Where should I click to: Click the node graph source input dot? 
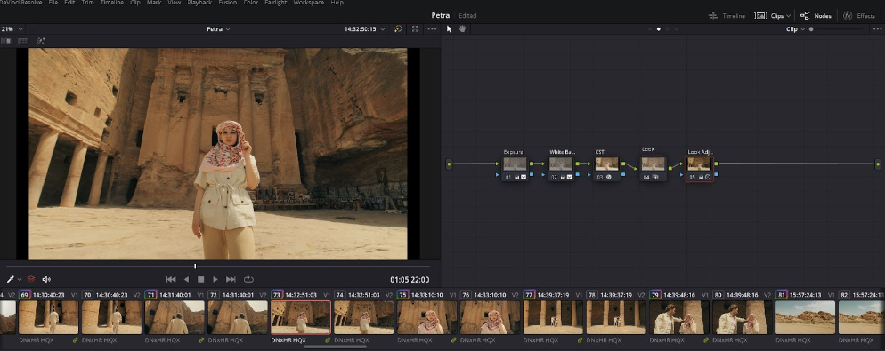point(450,164)
